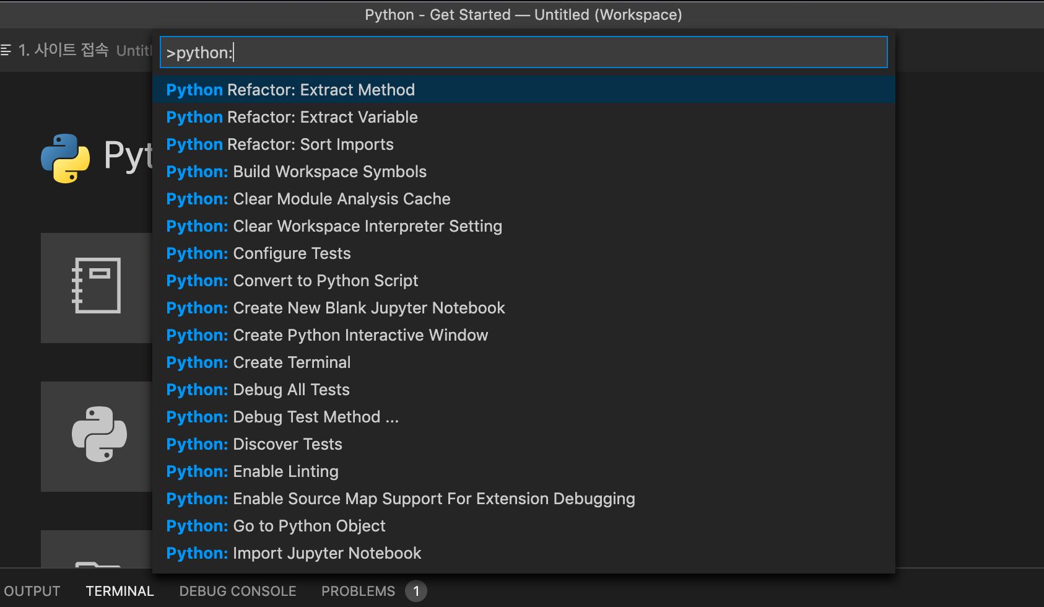Open the DEBUG CONSOLE tab
The width and height of the screenshot is (1044, 607).
(238, 591)
